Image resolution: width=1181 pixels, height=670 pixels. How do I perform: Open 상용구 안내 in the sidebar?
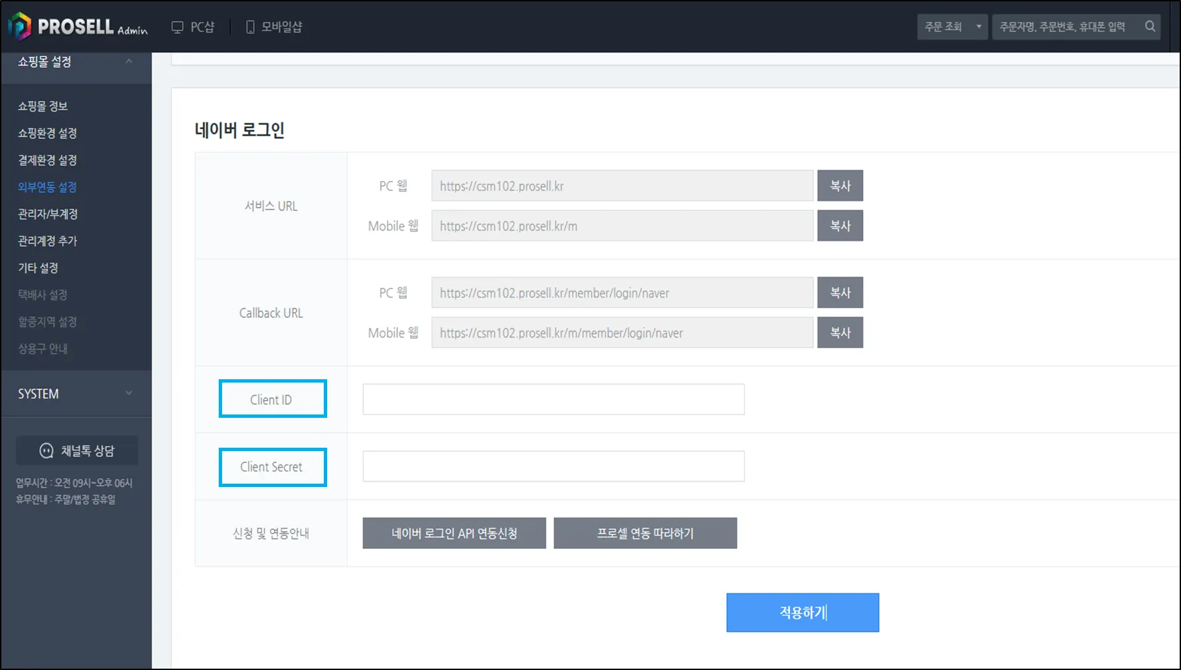(x=43, y=349)
